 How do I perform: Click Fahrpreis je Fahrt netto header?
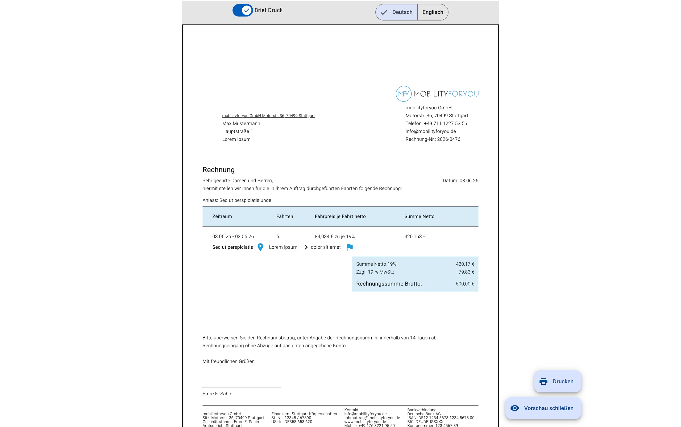coord(340,216)
